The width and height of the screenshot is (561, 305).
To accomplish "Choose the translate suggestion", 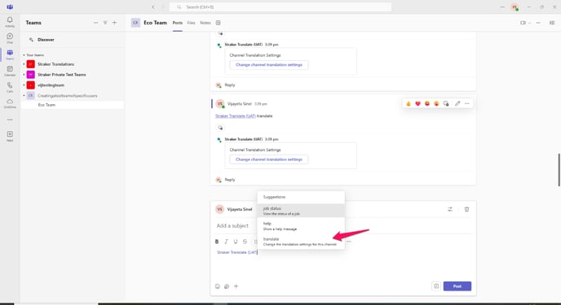I will pos(301,242).
